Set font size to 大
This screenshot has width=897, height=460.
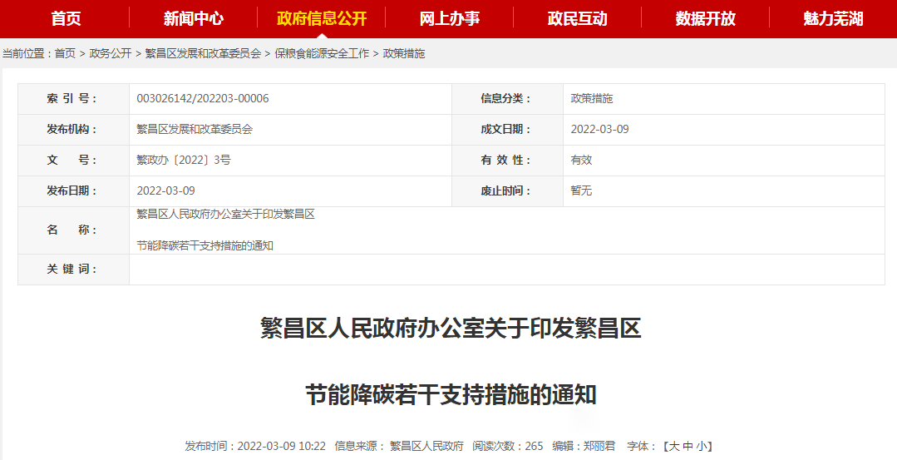coord(674,446)
